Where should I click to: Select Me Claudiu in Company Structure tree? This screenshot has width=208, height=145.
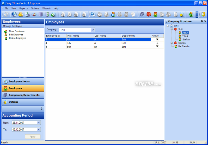pos(184,46)
